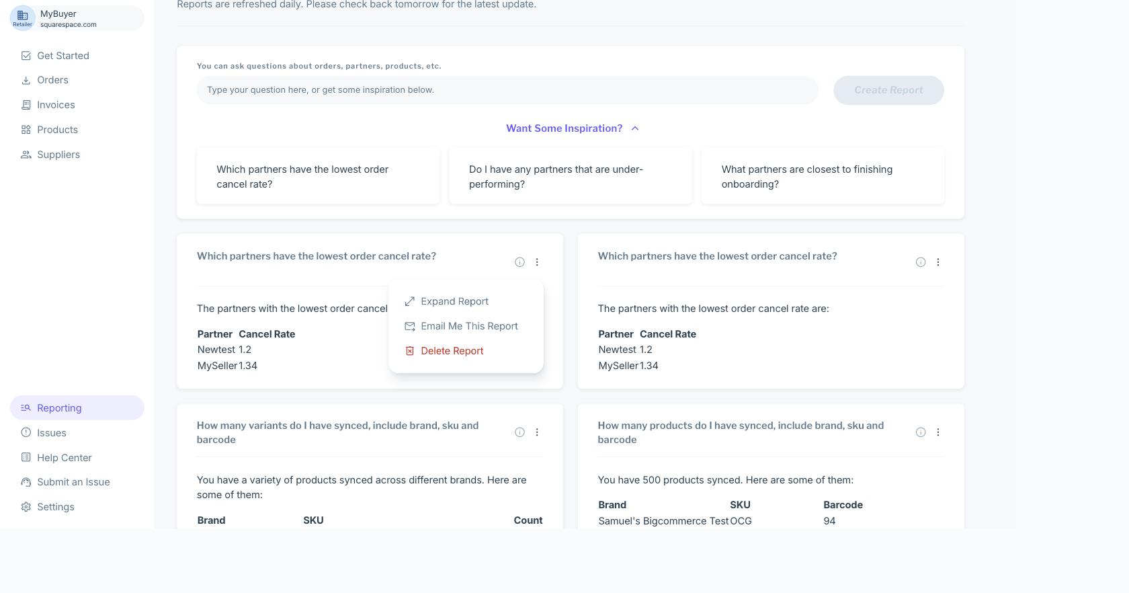Open the three-dot menu on the products report
Viewport: 1129px width, 593px height.
[x=938, y=432]
